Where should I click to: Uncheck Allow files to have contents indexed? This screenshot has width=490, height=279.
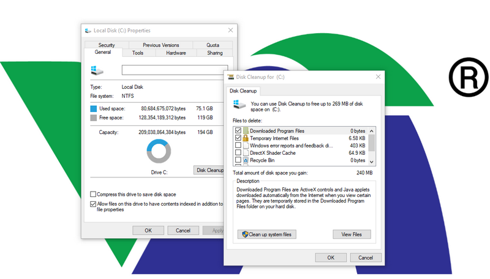pos(93,204)
